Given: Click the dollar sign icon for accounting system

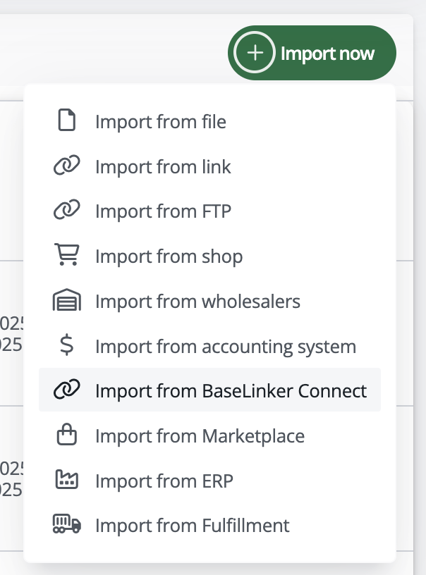Looking at the screenshot, I should (66, 346).
